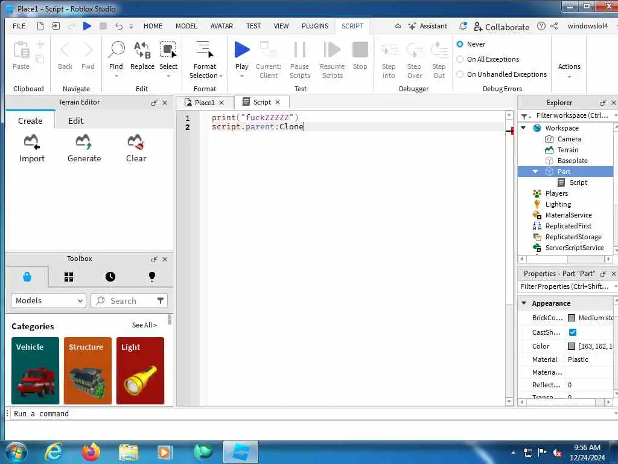Image resolution: width=618 pixels, height=464 pixels.
Task: Click the share icon next to the username
Action: pos(554,26)
